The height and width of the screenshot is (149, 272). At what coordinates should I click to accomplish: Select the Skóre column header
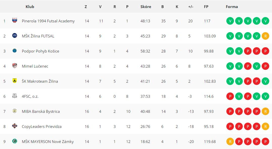tap(146, 7)
